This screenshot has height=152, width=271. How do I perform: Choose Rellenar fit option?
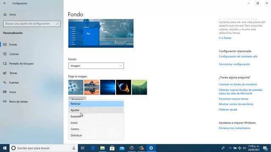[96, 104]
